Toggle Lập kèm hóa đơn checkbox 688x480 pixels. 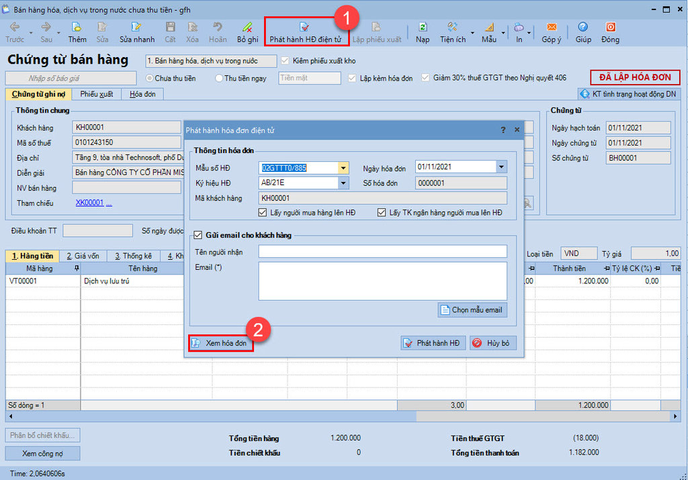tap(352, 78)
